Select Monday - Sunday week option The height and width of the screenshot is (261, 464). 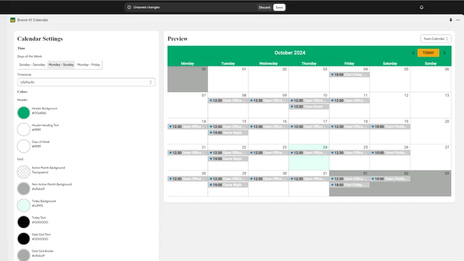(x=61, y=64)
